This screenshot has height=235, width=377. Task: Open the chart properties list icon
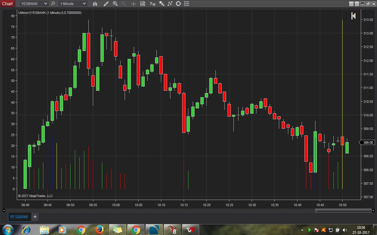pos(187,4)
